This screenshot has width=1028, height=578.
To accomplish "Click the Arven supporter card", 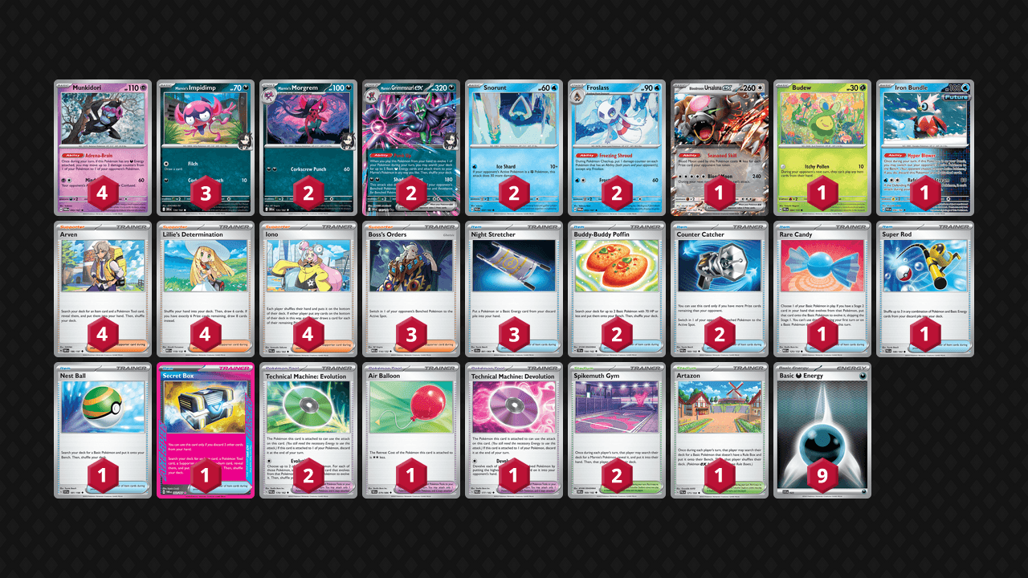I will 103,289.
